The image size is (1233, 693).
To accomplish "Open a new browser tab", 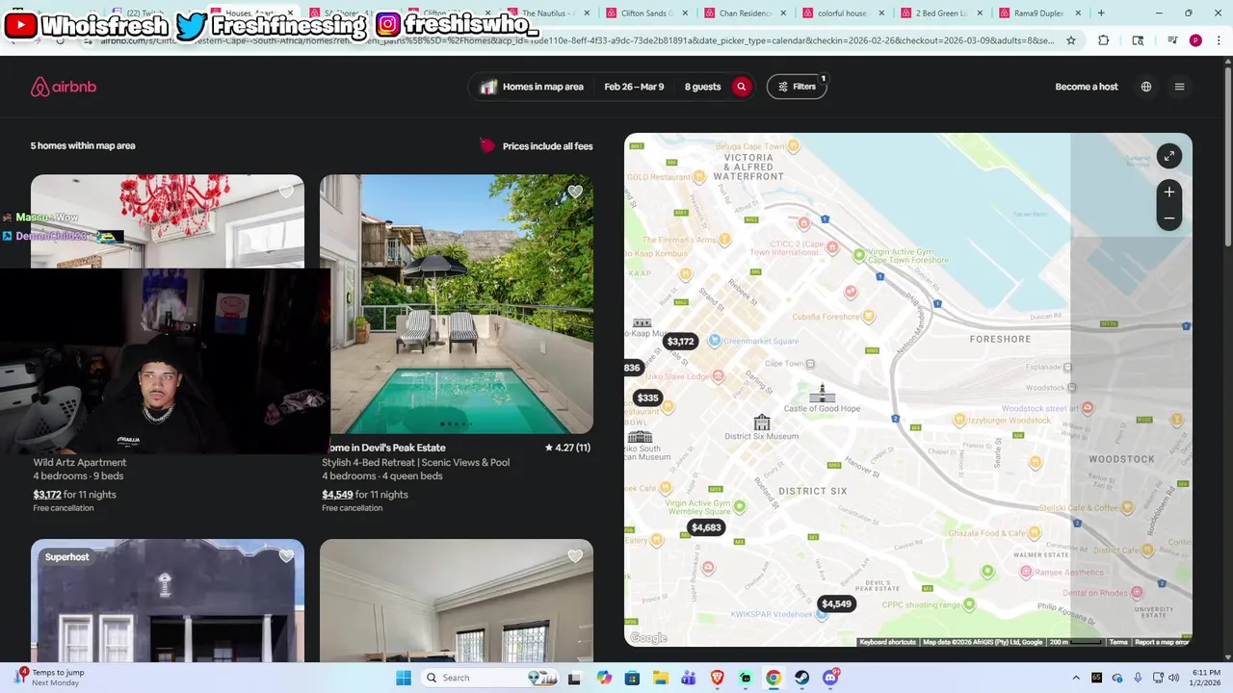I will (1101, 13).
